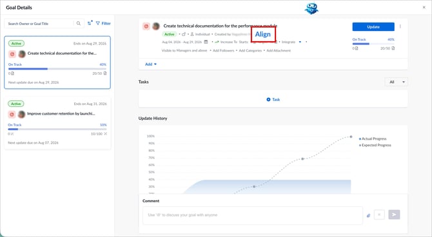Click the red goal type icon in detail header

pyautogui.click(x=146, y=26)
